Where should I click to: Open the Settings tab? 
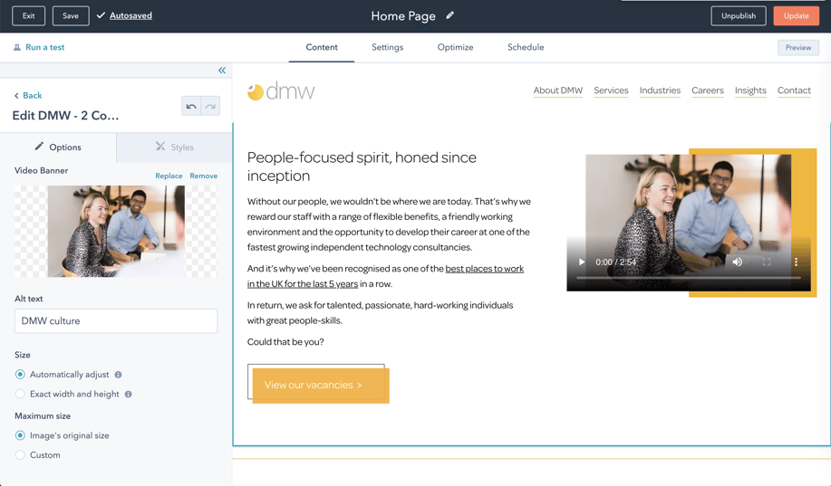(x=387, y=47)
